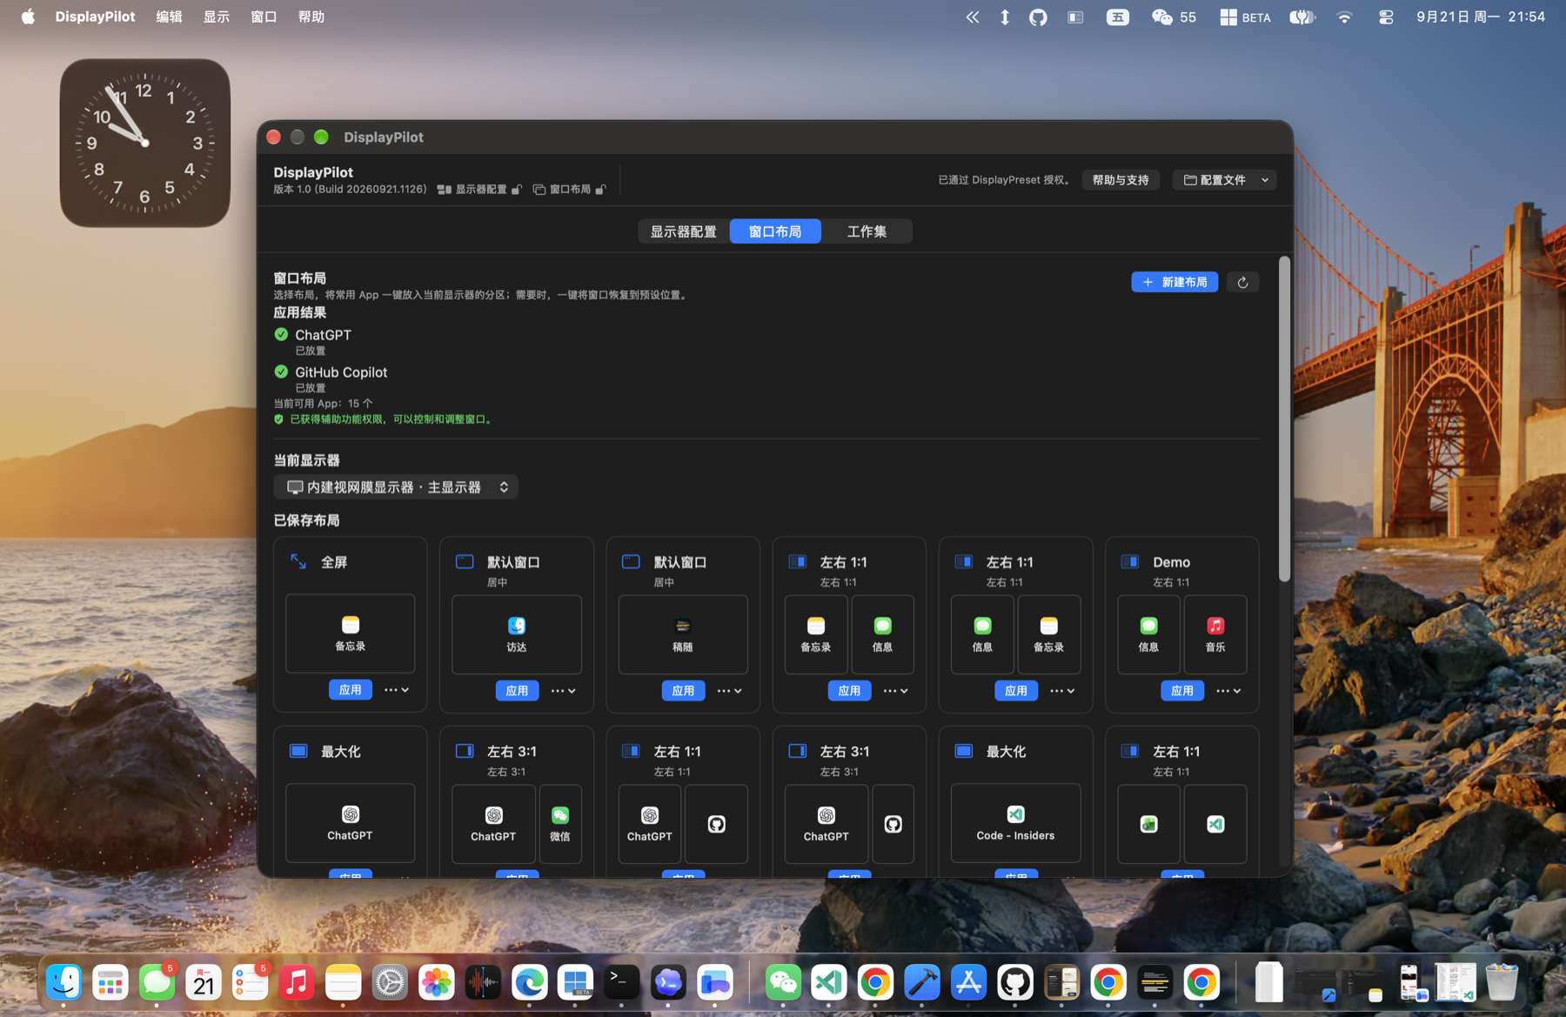Click the date and time in menu bar
1566x1017 pixels.
pyautogui.click(x=1481, y=17)
